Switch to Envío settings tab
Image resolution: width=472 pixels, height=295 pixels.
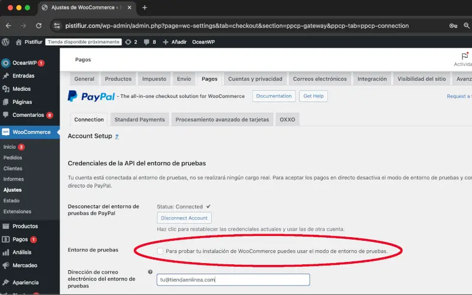coord(184,79)
